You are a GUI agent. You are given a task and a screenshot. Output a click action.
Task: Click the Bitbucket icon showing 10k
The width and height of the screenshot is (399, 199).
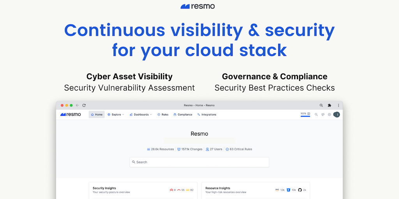point(289,190)
